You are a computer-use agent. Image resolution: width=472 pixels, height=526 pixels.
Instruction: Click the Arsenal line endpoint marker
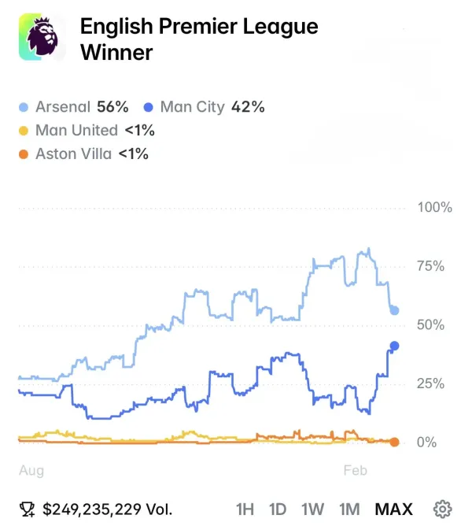click(395, 310)
